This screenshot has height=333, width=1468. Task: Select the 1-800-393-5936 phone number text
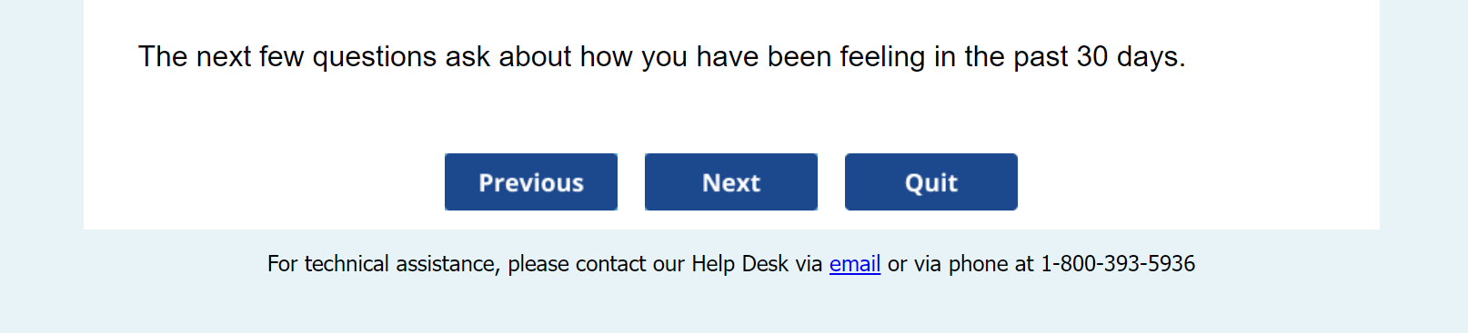(x=1117, y=264)
